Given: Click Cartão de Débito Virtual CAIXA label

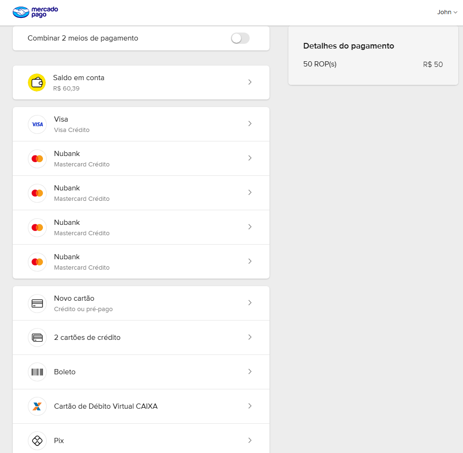Looking at the screenshot, I should pos(106,406).
